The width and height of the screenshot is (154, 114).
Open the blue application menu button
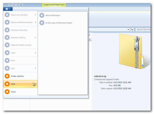tap(8, 9)
